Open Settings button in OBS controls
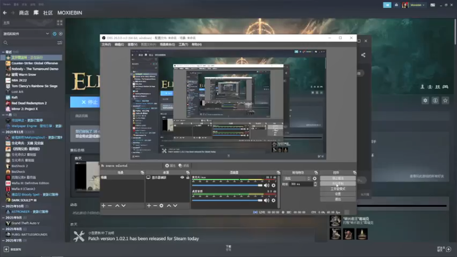Viewport: 457px width, 257px height. click(x=337, y=194)
